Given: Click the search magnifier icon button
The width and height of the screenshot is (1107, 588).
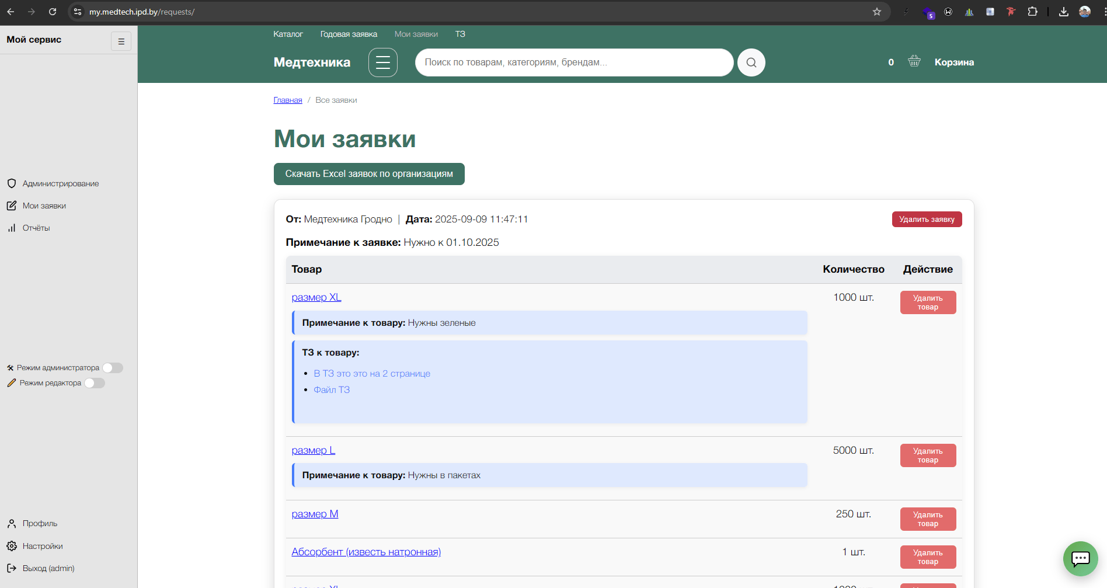Looking at the screenshot, I should coord(751,62).
